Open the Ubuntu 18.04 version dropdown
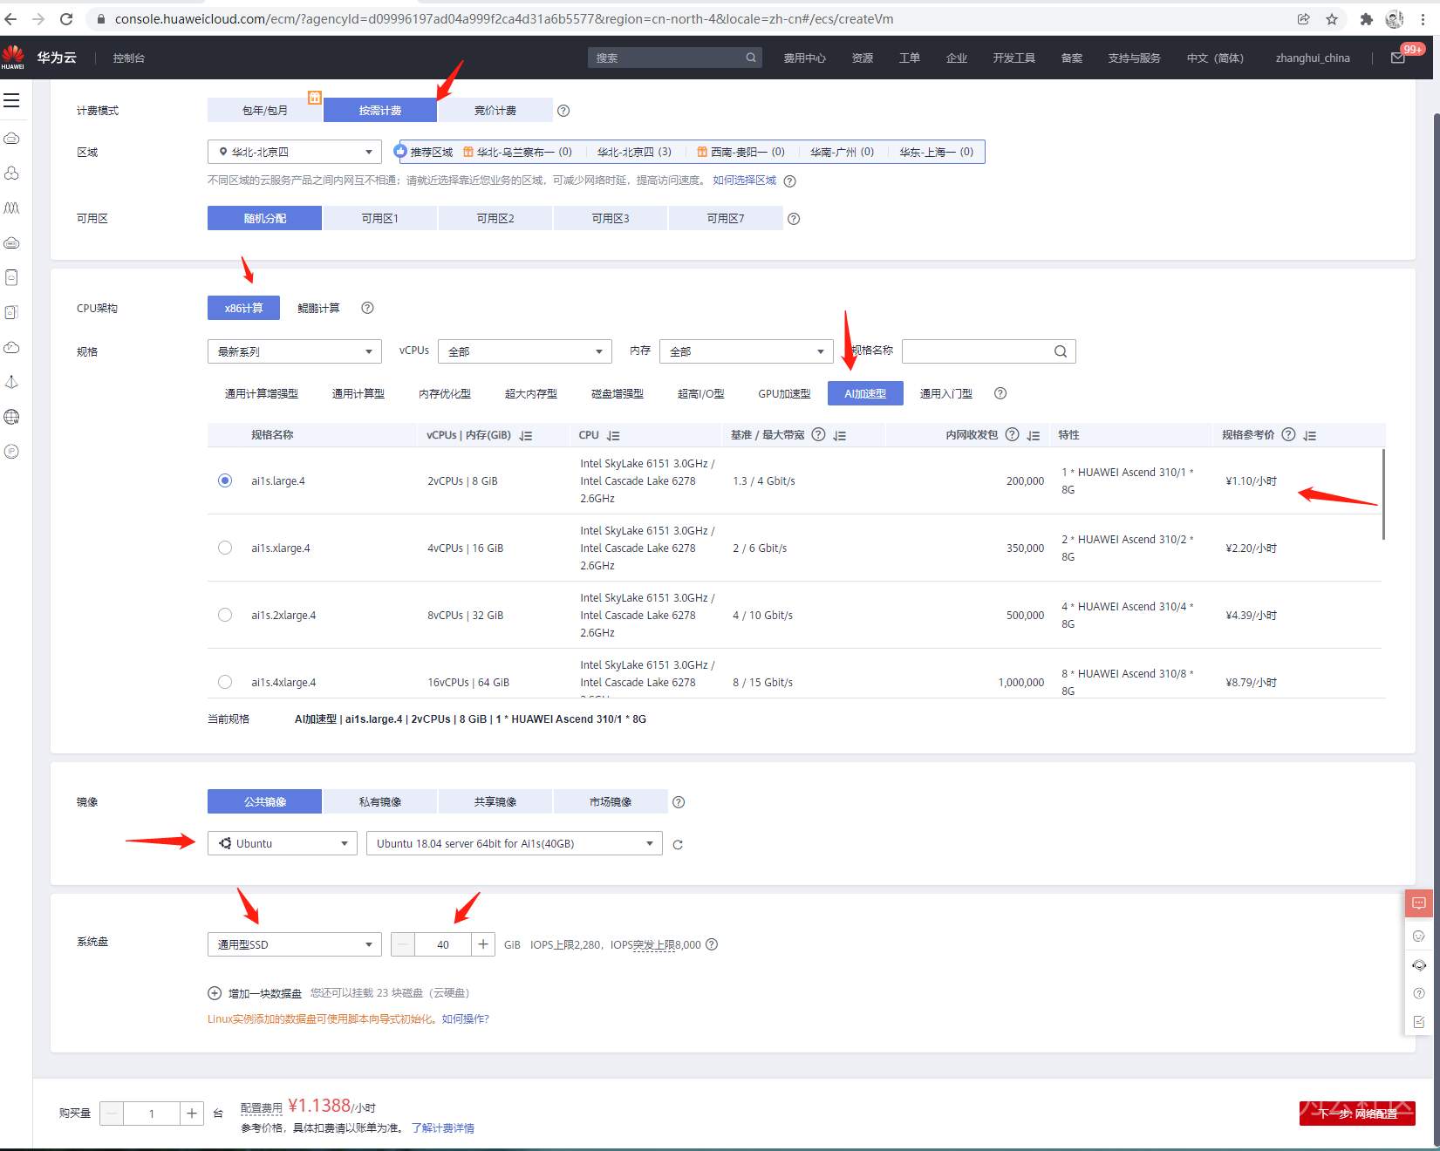Screen dimensions: 1440x1151 [515, 843]
